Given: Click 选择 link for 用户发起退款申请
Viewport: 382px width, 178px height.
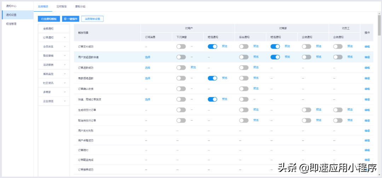Looking at the screenshot, I should pyautogui.click(x=147, y=57).
